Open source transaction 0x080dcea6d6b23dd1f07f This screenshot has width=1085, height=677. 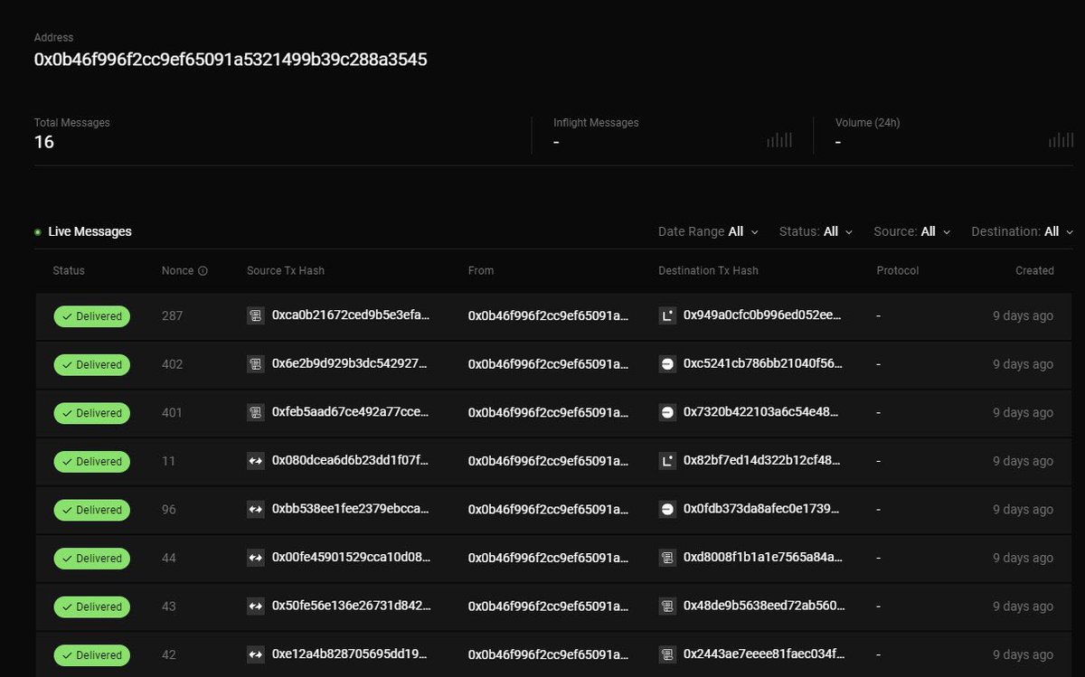click(351, 461)
